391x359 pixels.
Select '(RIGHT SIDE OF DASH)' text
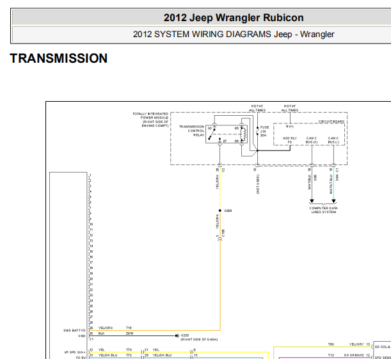(x=199, y=339)
